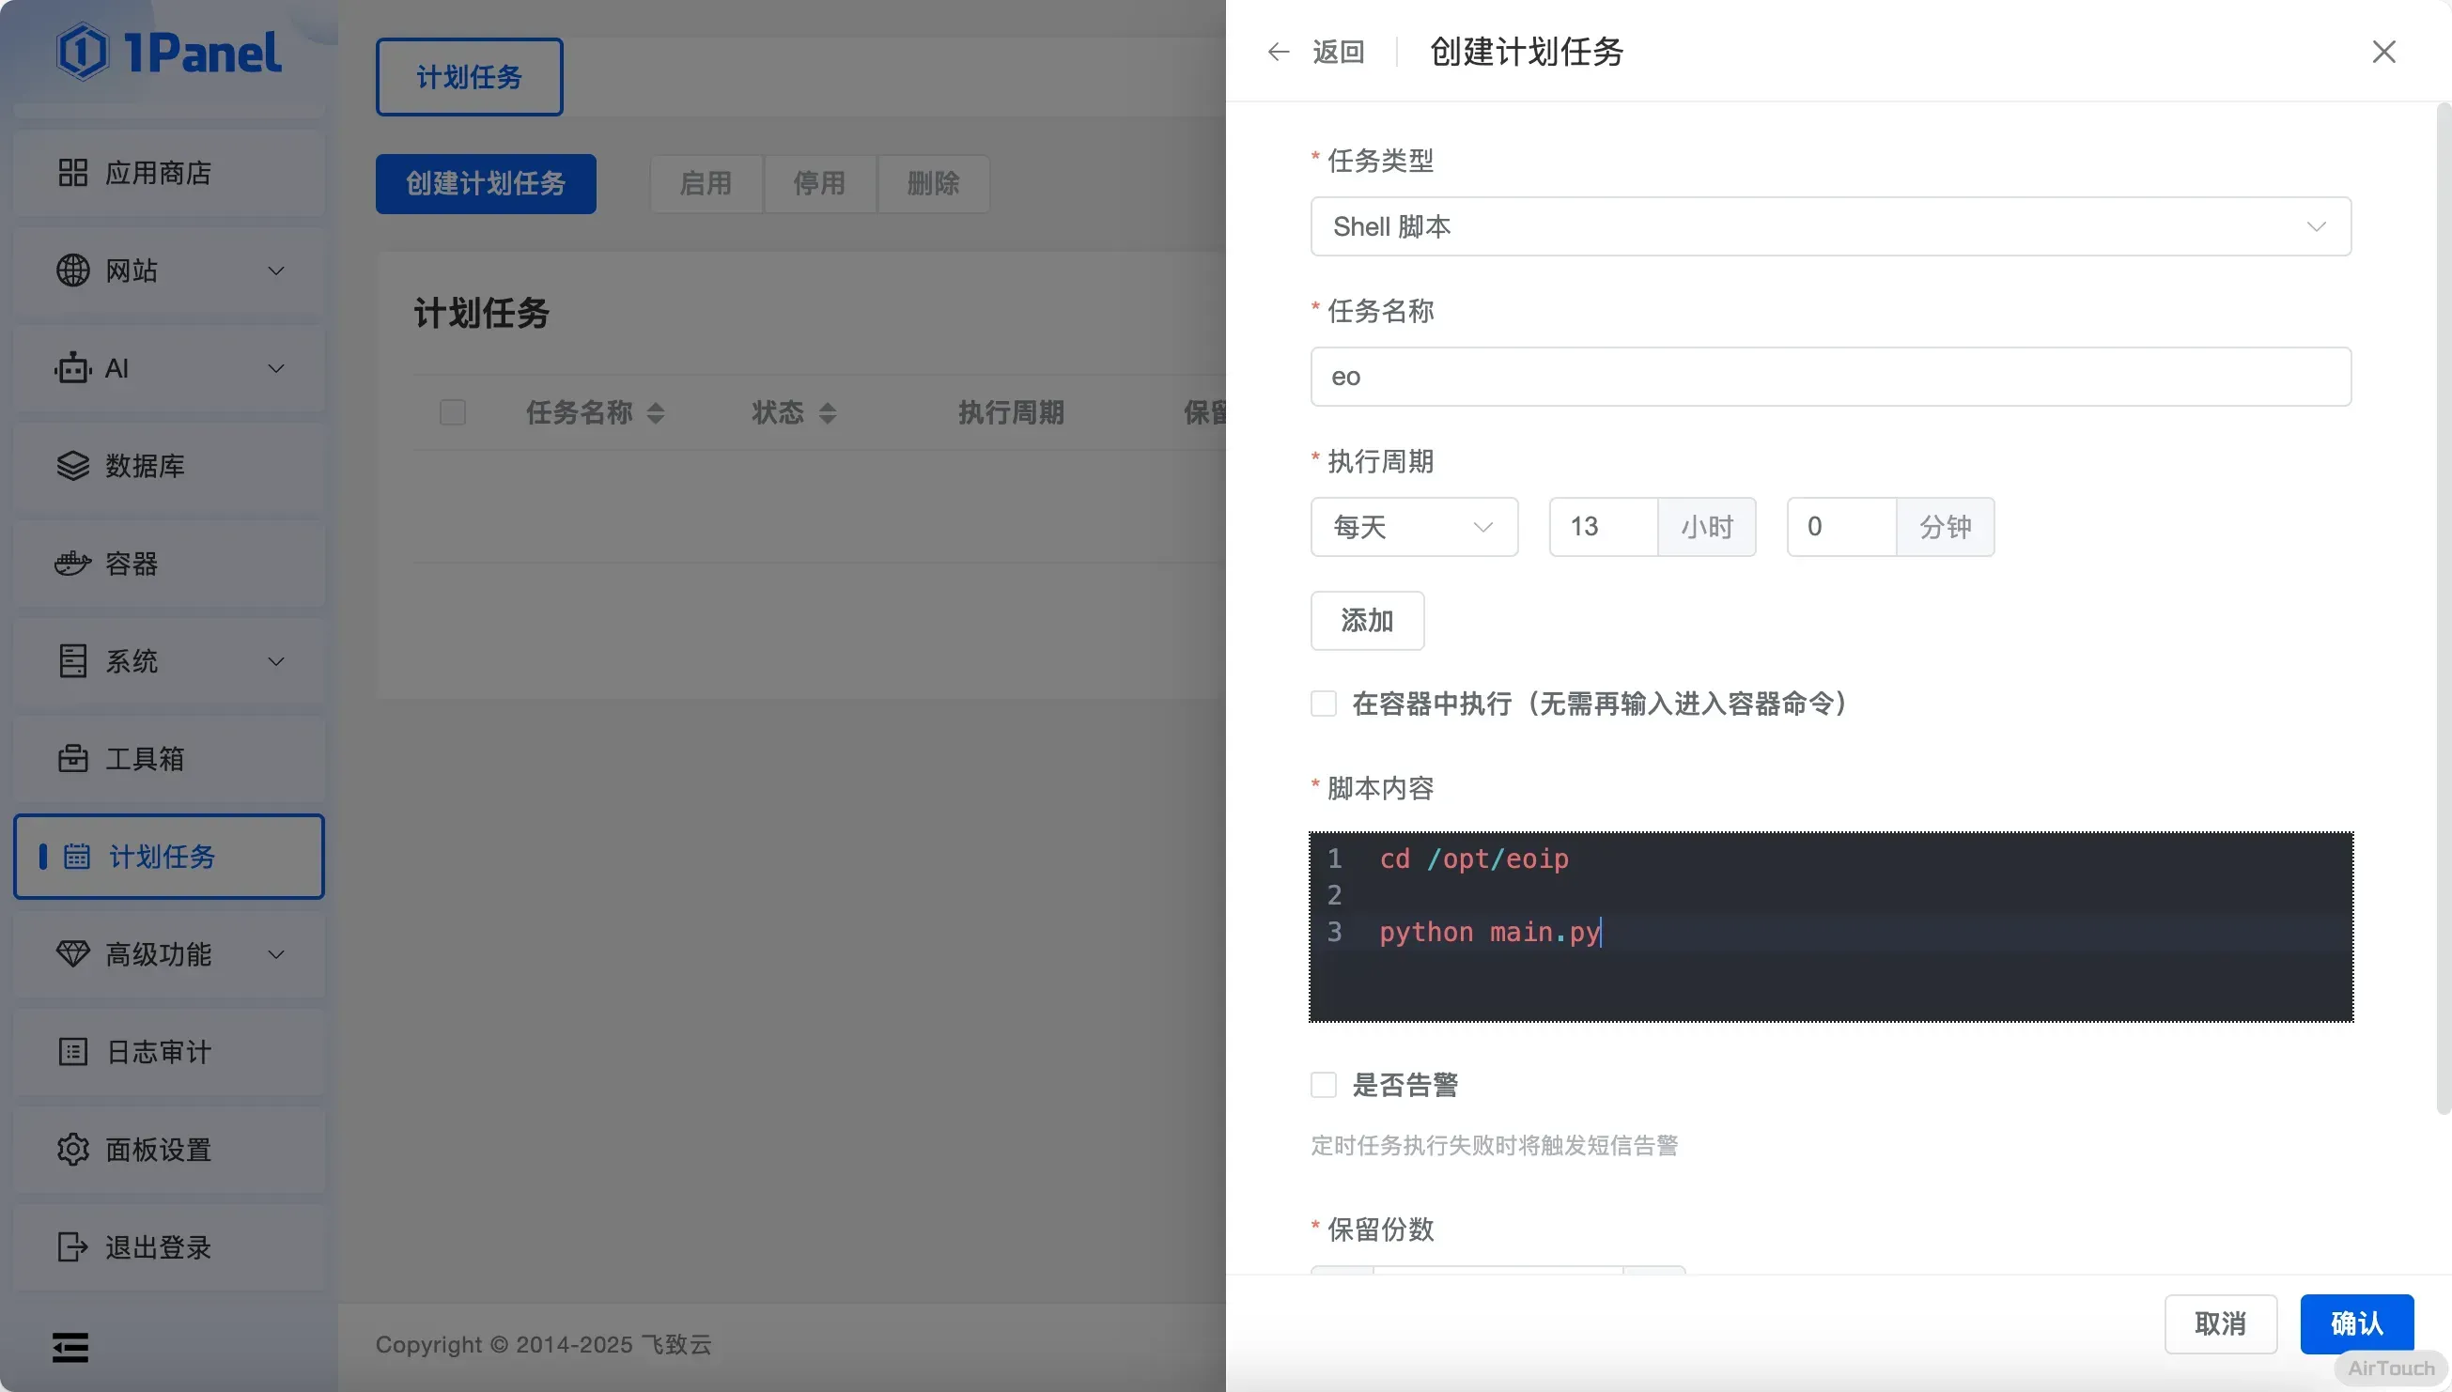Screen dimensions: 2452x1392
Task: Click the blue confirm (确认) button
Action: (2355, 1323)
